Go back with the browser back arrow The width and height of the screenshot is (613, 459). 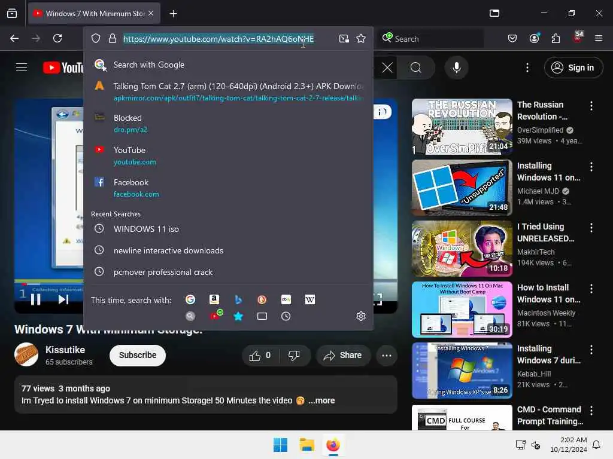pyautogui.click(x=14, y=38)
